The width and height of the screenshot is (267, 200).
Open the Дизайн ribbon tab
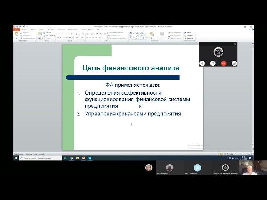(x=42, y=30)
